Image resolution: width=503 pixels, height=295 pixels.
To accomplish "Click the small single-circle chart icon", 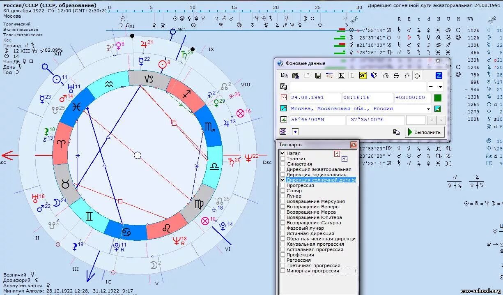I will pyautogui.click(x=407, y=76).
